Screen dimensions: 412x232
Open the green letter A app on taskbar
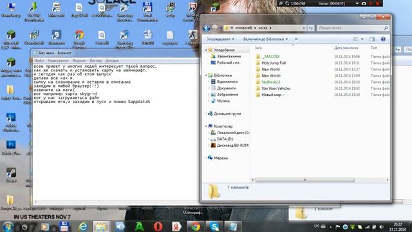139,226
